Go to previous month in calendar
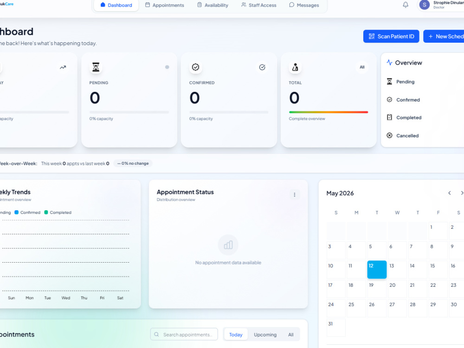This screenshot has height=348, width=464. click(x=450, y=193)
